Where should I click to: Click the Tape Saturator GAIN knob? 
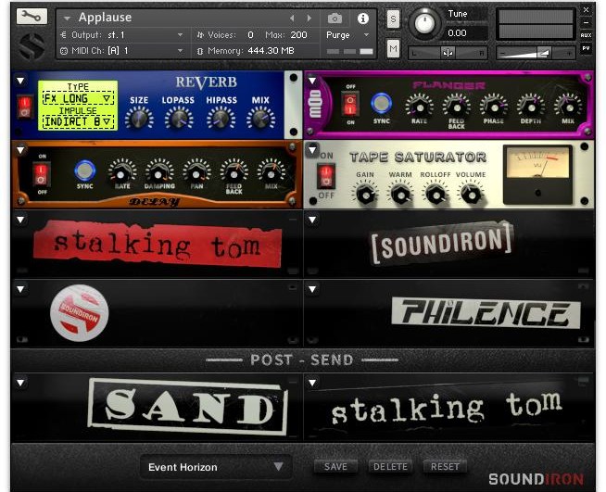365,195
